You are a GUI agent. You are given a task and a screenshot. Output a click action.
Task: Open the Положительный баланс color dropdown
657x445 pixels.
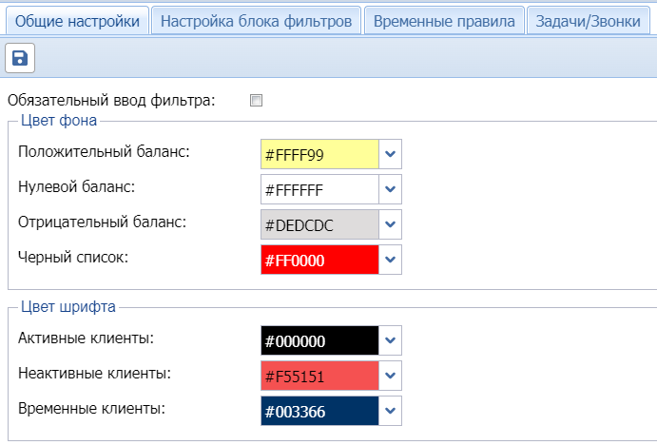390,154
